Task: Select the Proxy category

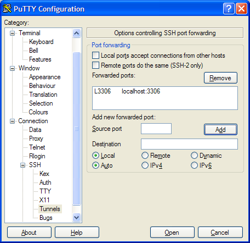Action: 36,139
